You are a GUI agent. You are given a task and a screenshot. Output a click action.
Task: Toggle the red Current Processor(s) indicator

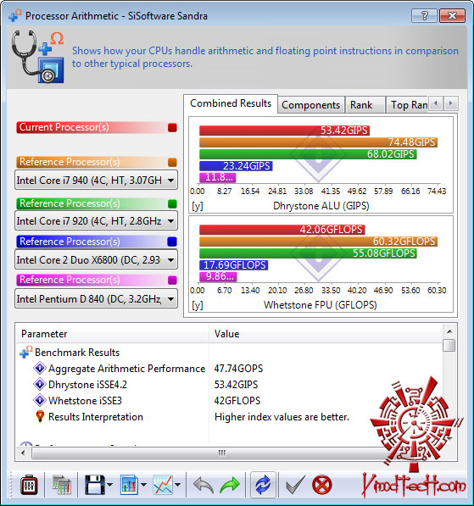point(172,128)
